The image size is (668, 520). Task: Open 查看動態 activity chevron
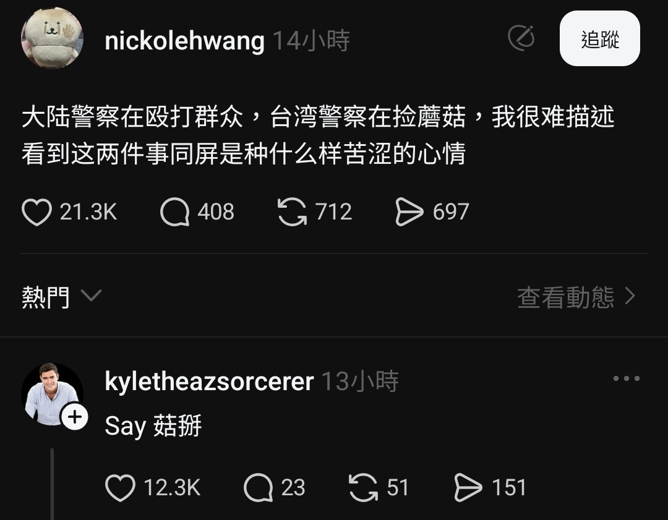tap(577, 297)
